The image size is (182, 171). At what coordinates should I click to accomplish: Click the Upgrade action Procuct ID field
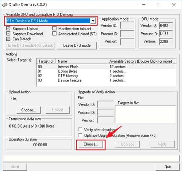pos(105,112)
